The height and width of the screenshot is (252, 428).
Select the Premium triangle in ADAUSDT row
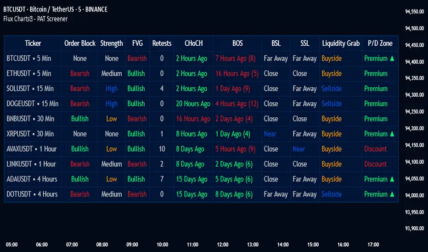click(x=392, y=179)
